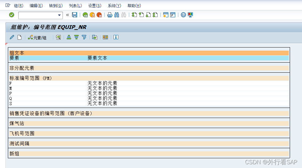Open the 设置(S) menu
Image resolution: width=302 pixels, height=168 pixels.
coord(95,6)
